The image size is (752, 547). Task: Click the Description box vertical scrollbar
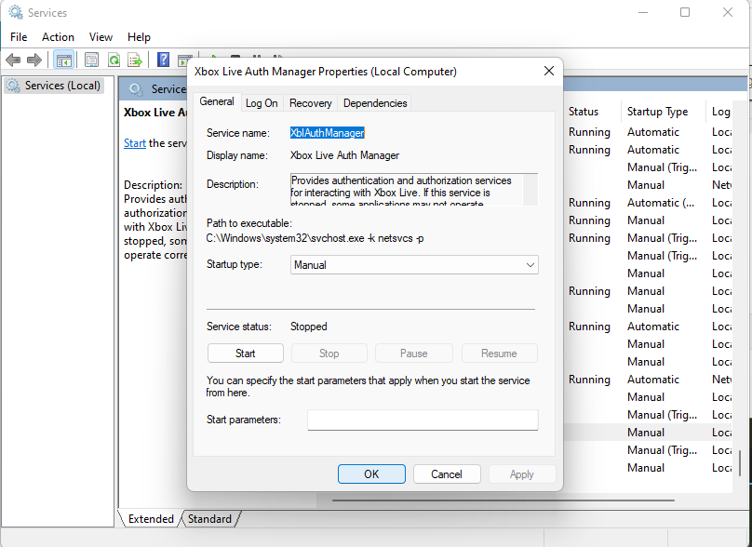(530, 190)
